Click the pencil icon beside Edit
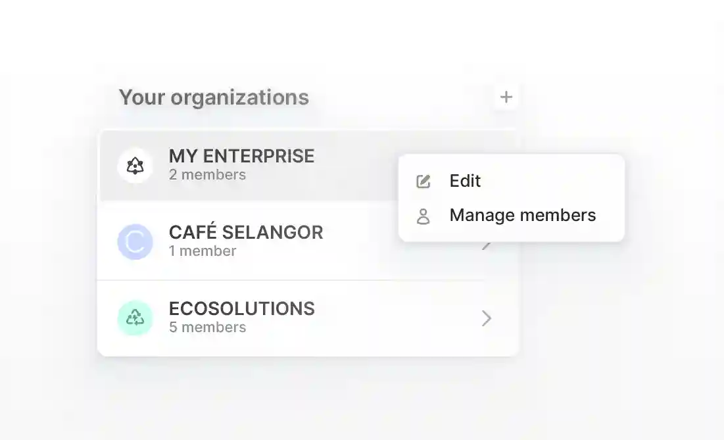This screenshot has height=440, width=724. (x=423, y=182)
